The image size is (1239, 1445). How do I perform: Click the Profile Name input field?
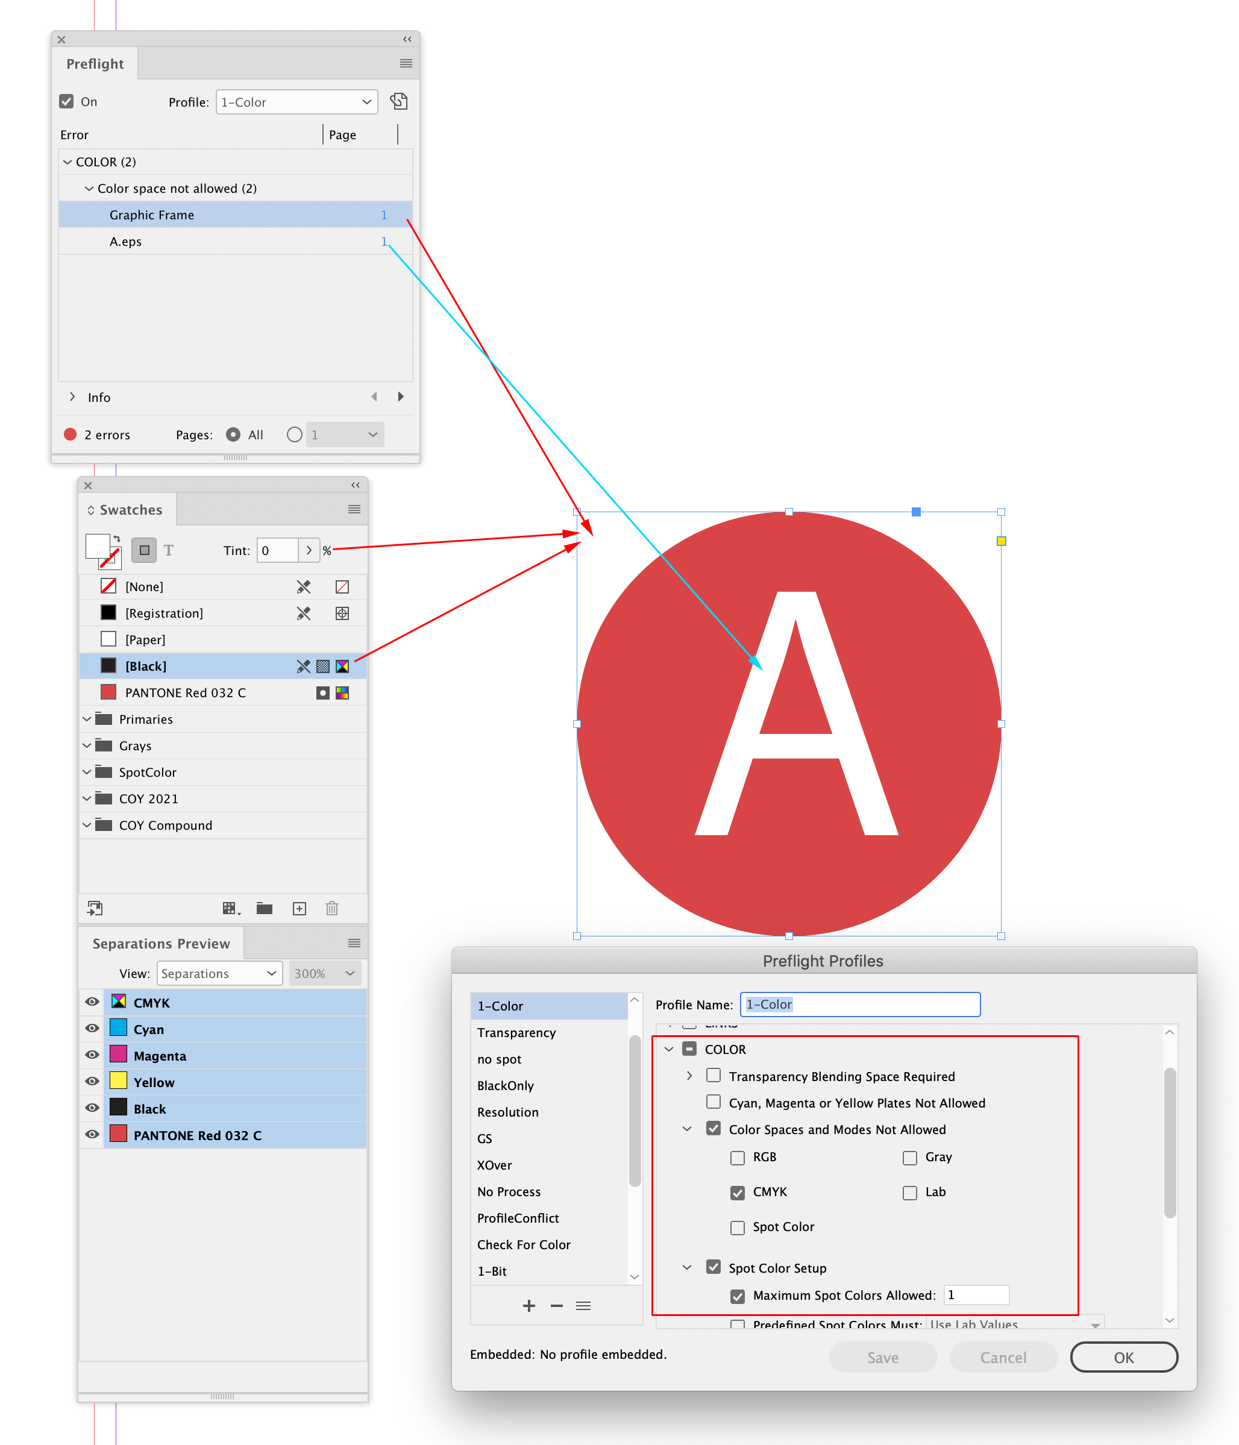(x=859, y=1005)
